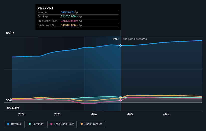206x131 pixels.
Task: Click the Analysts Forecasts label
Action: pyautogui.click(x=135, y=39)
